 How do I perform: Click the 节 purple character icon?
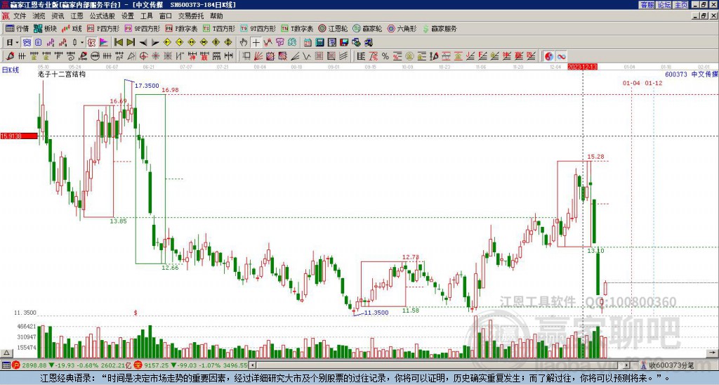click(279, 42)
